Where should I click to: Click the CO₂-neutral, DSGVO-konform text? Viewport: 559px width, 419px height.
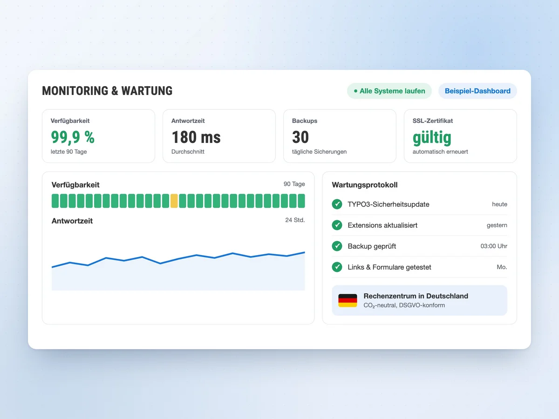[x=404, y=305]
